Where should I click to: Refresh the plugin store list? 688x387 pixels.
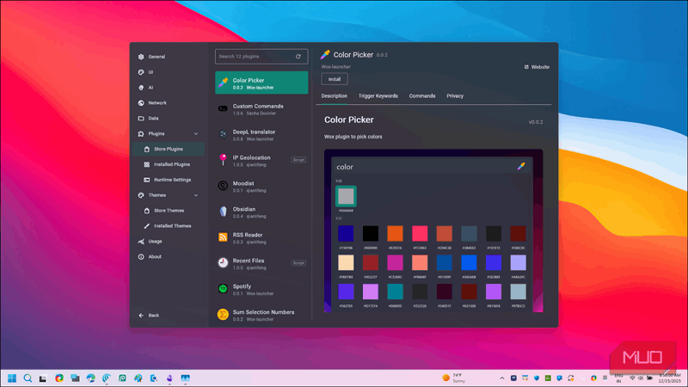click(x=298, y=57)
